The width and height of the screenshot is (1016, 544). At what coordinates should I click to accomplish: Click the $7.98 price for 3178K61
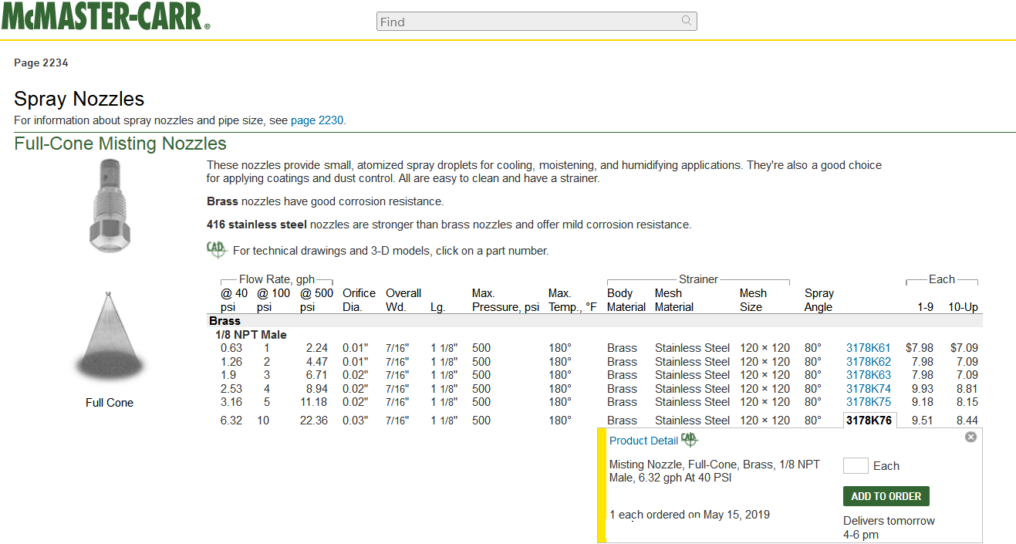click(920, 348)
